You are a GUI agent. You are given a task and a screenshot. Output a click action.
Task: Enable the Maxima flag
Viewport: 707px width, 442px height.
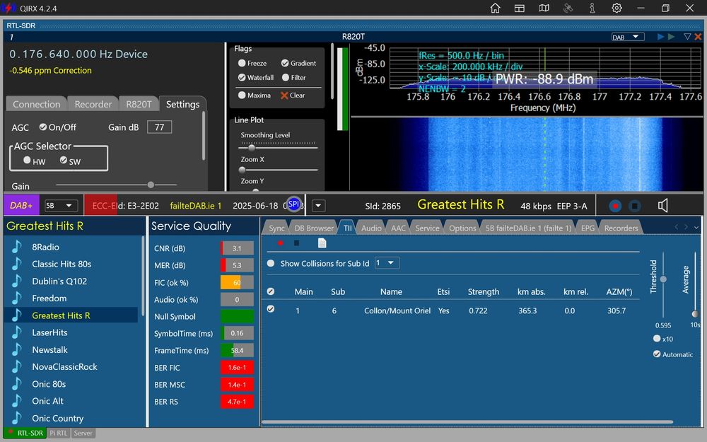pos(242,95)
